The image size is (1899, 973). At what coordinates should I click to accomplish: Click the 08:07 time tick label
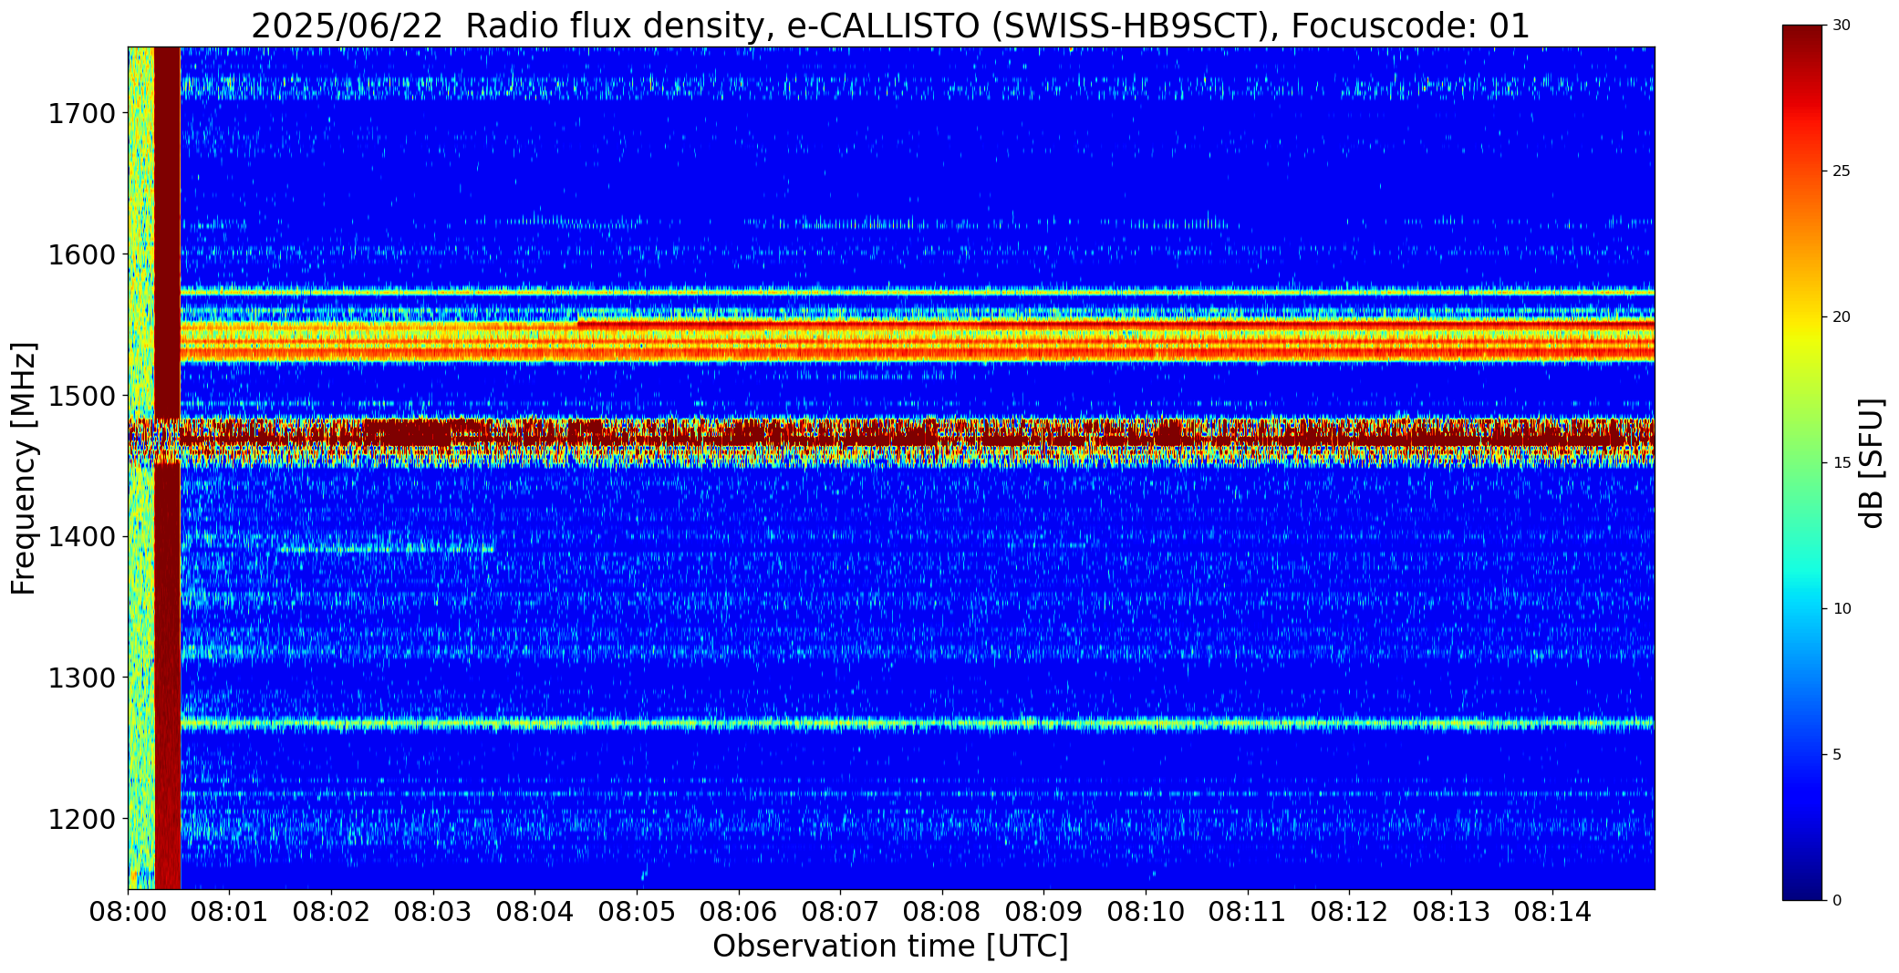coord(840,912)
